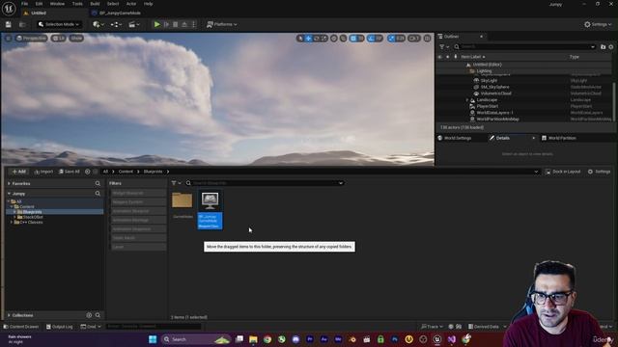
Task: Click the Outliner add folder icon
Action: [603, 47]
